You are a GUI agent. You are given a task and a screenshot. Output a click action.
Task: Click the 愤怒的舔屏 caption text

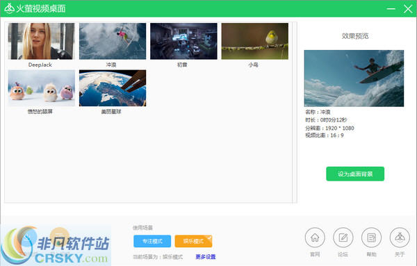click(x=40, y=112)
